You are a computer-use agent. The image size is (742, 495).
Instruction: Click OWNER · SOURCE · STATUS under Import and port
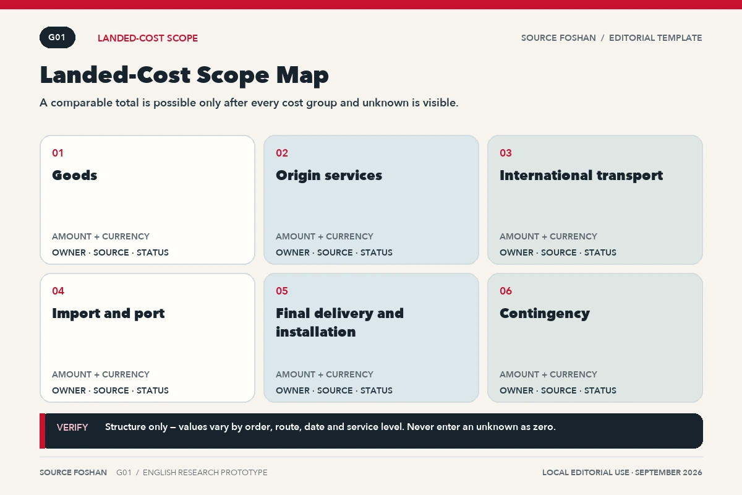click(110, 390)
